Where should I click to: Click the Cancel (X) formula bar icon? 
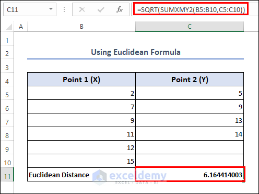click(x=82, y=9)
